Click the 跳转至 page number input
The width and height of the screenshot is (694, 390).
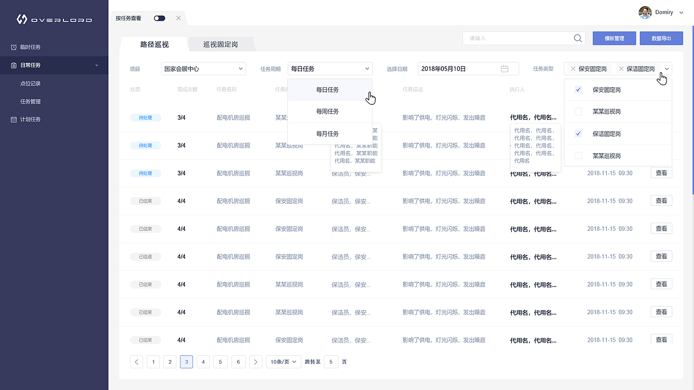[x=331, y=362]
